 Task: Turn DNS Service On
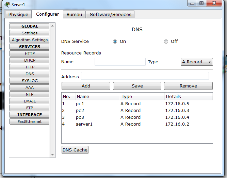(115, 42)
